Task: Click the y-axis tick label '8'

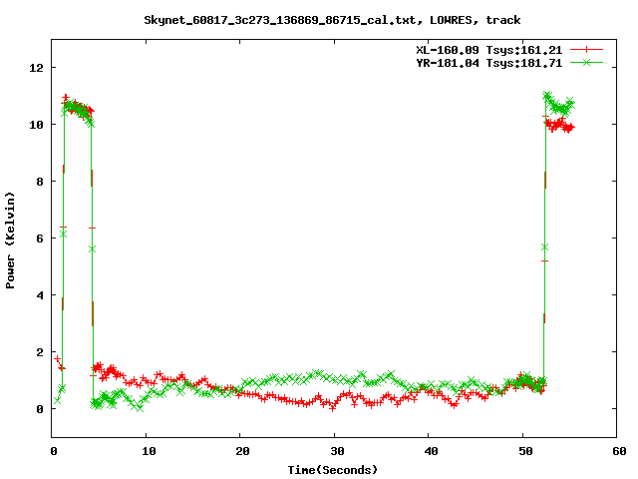Action: coord(40,182)
